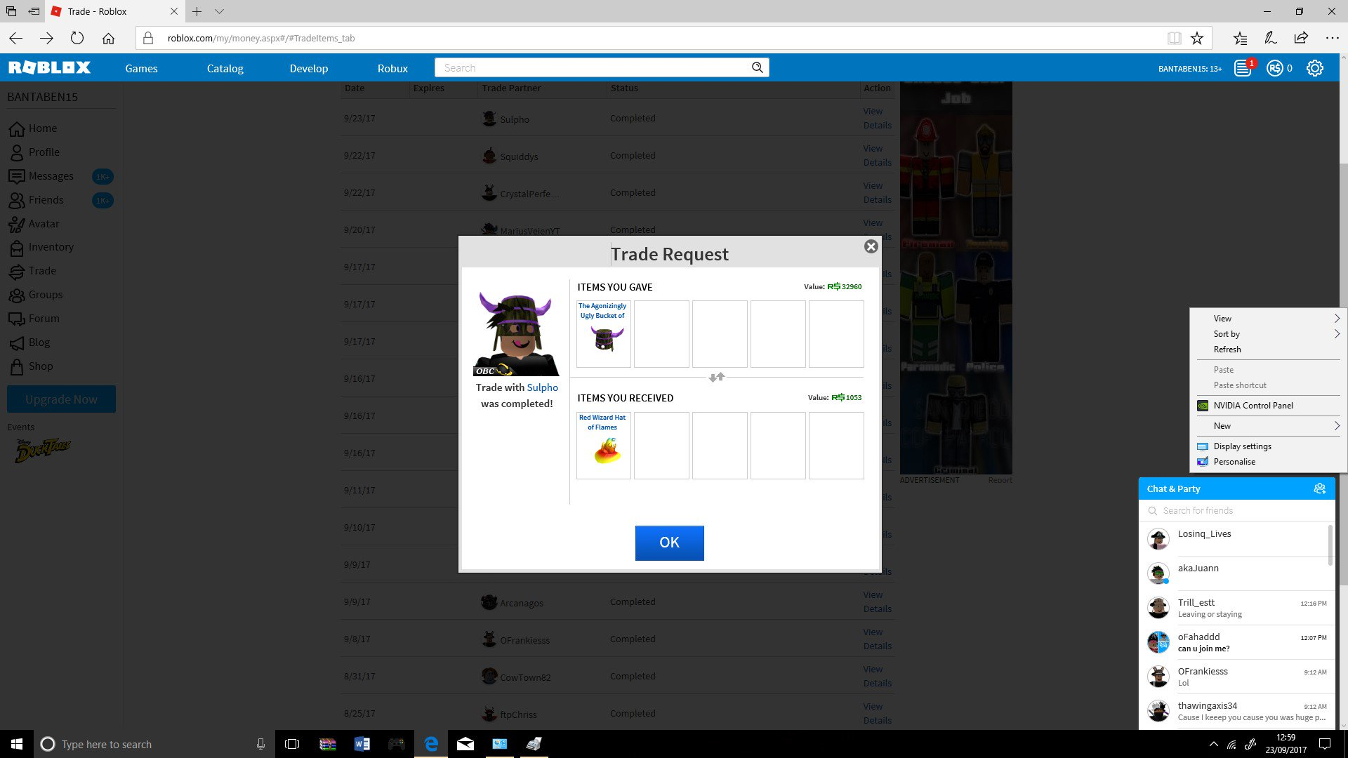Add page to favorites star icon
The image size is (1348, 758).
click(1197, 38)
